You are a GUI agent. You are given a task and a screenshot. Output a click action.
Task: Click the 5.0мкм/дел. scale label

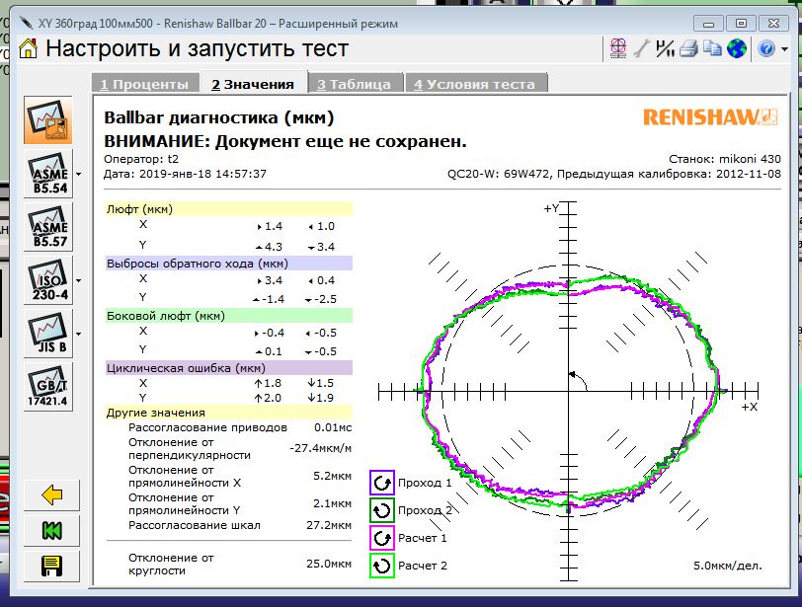pos(727,566)
